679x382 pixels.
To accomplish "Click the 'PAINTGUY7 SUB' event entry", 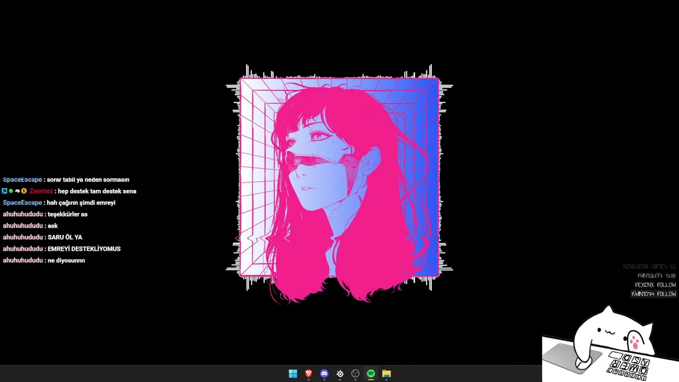I will 656,276.
